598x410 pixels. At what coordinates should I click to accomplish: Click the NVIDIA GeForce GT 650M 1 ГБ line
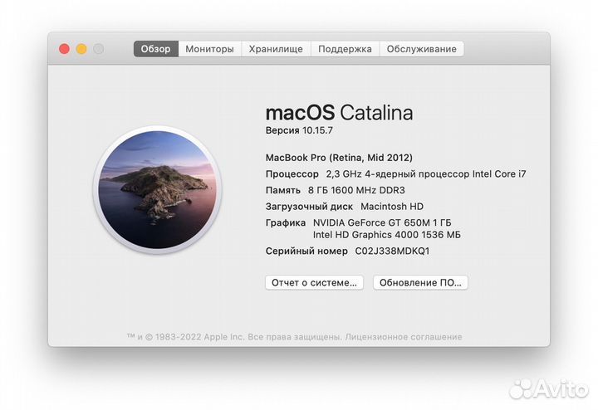pyautogui.click(x=382, y=222)
